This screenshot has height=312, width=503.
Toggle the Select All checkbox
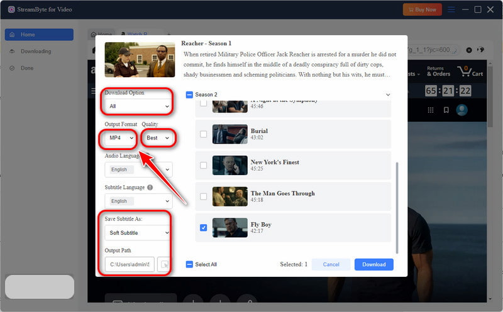pos(190,264)
